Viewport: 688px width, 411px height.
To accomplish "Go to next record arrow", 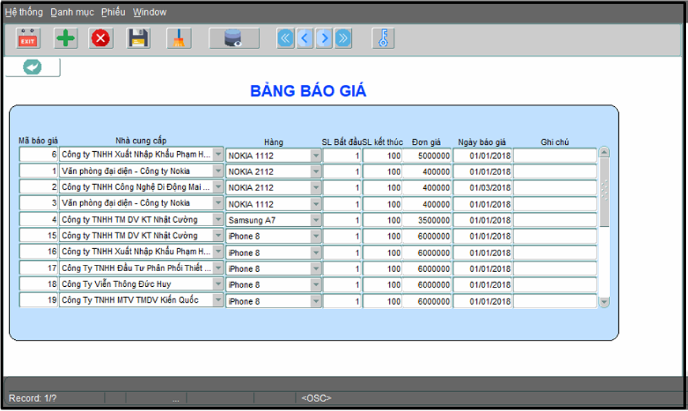I will tap(324, 39).
